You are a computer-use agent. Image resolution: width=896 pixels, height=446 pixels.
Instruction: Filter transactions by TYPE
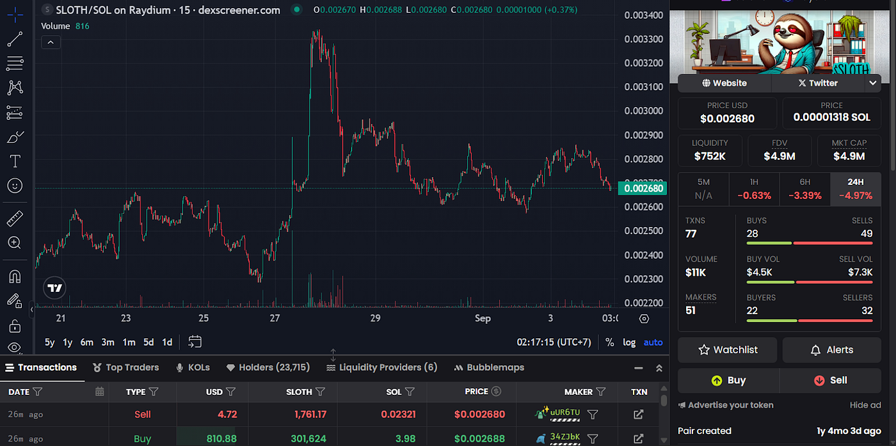pyautogui.click(x=154, y=392)
